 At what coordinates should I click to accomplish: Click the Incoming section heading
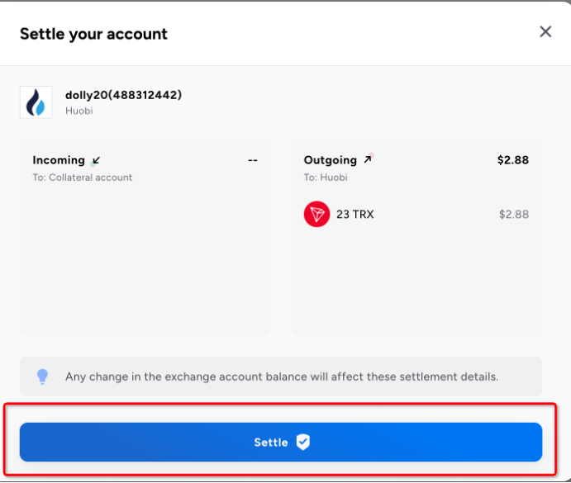(x=59, y=160)
